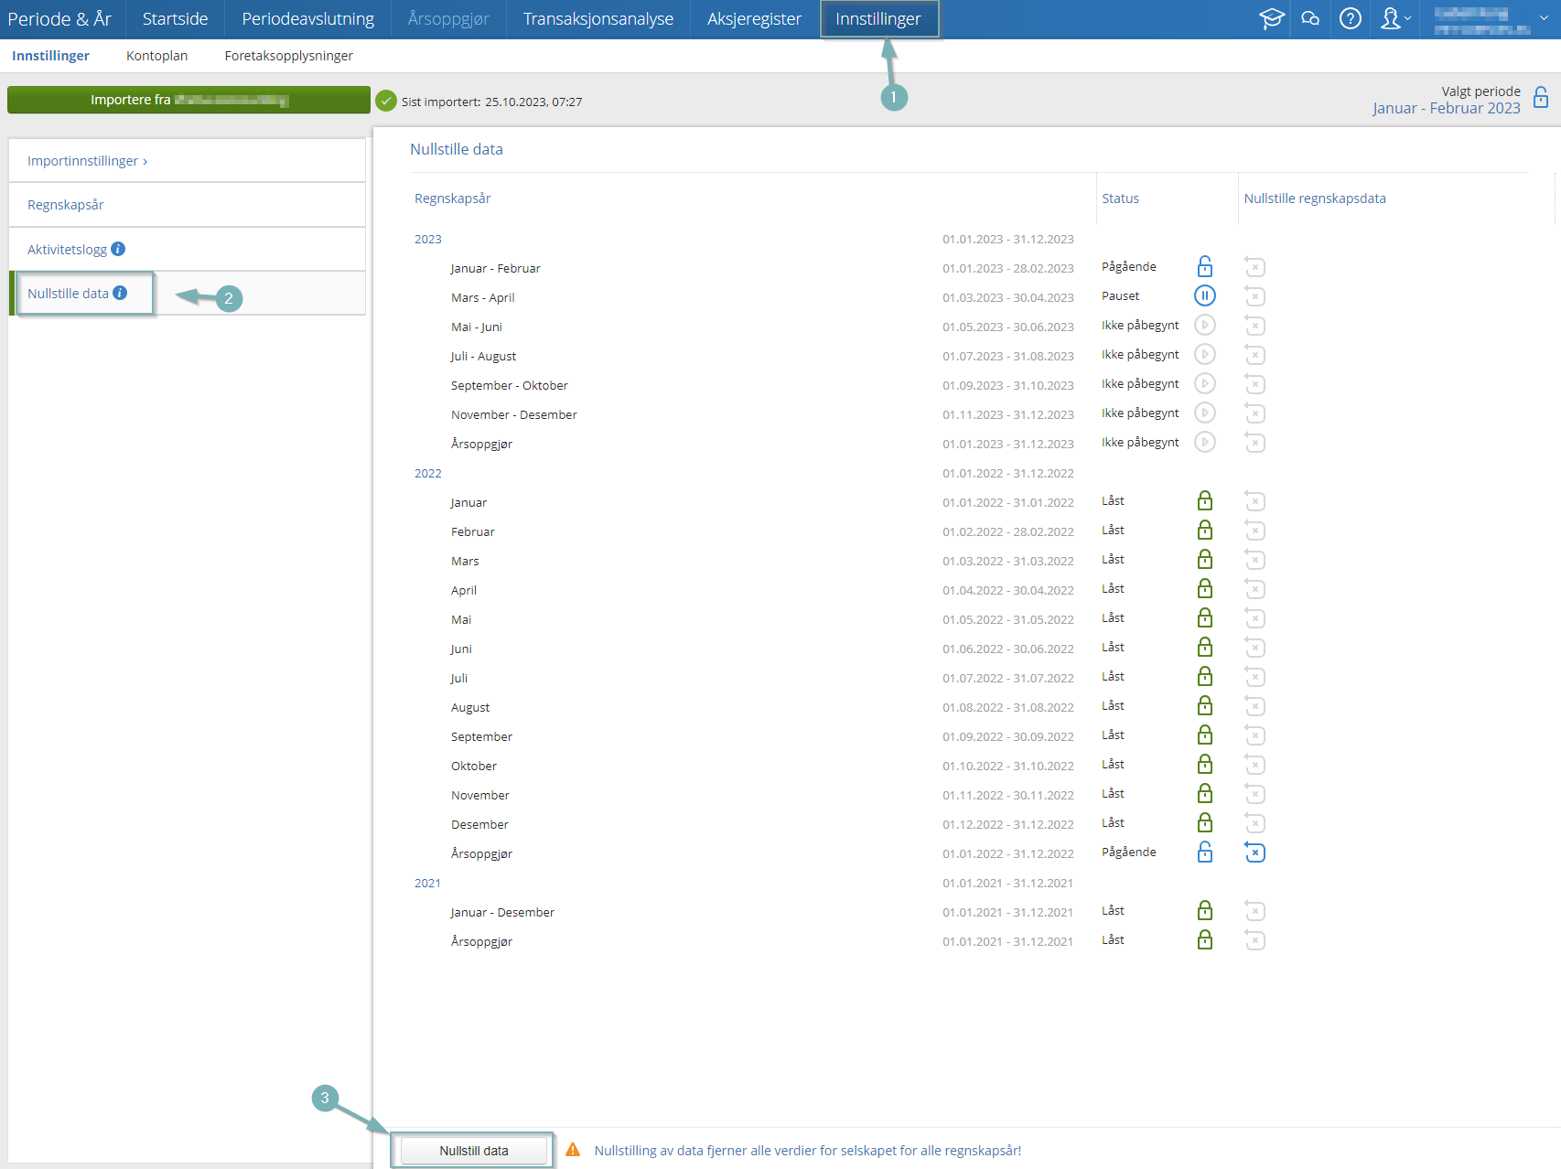Click info icon next to Nullstille data

[x=120, y=293]
